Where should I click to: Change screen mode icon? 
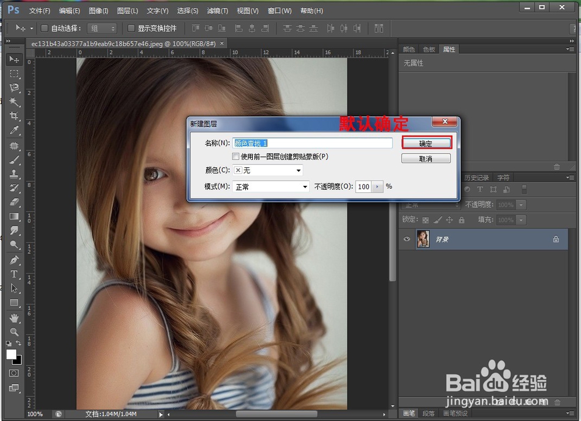click(x=14, y=388)
